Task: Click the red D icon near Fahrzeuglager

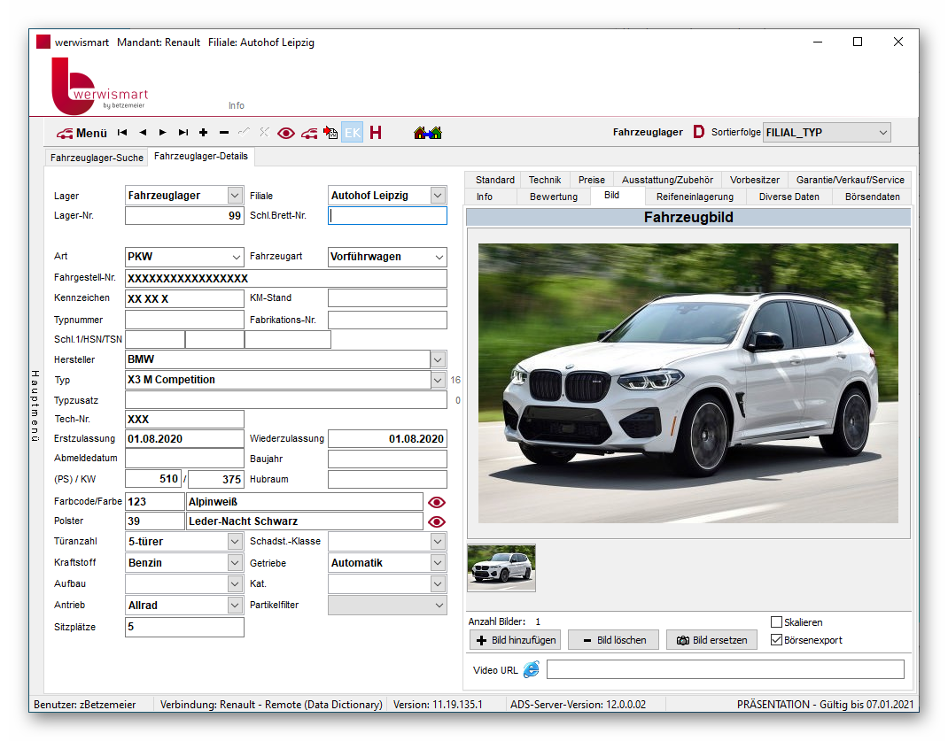Action: coord(698,132)
